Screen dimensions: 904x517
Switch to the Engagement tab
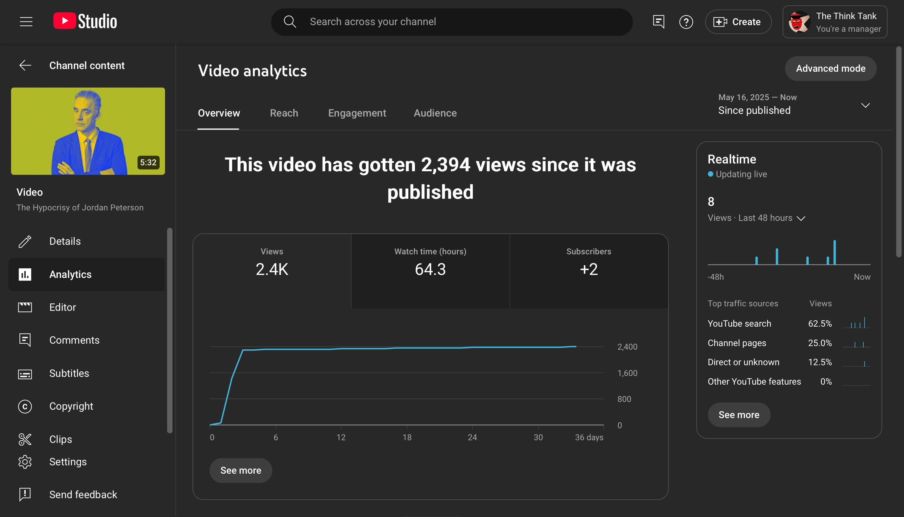pyautogui.click(x=357, y=113)
